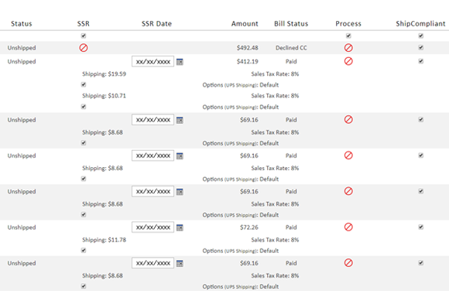449x294 pixels.
Task: Uncheck ShipCompliant box for Declined CC order
Action: coord(420,47)
